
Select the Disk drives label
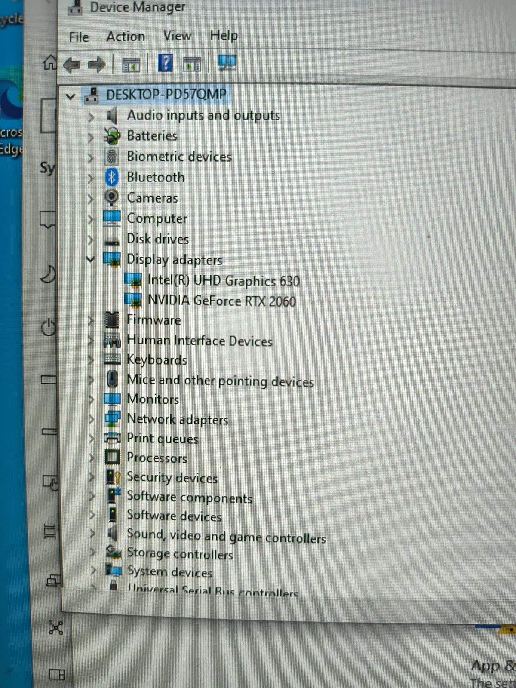158,239
